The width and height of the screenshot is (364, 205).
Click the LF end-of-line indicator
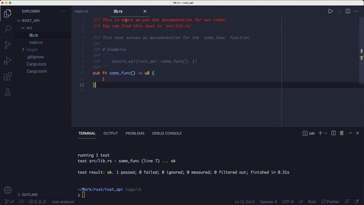(x=301, y=202)
